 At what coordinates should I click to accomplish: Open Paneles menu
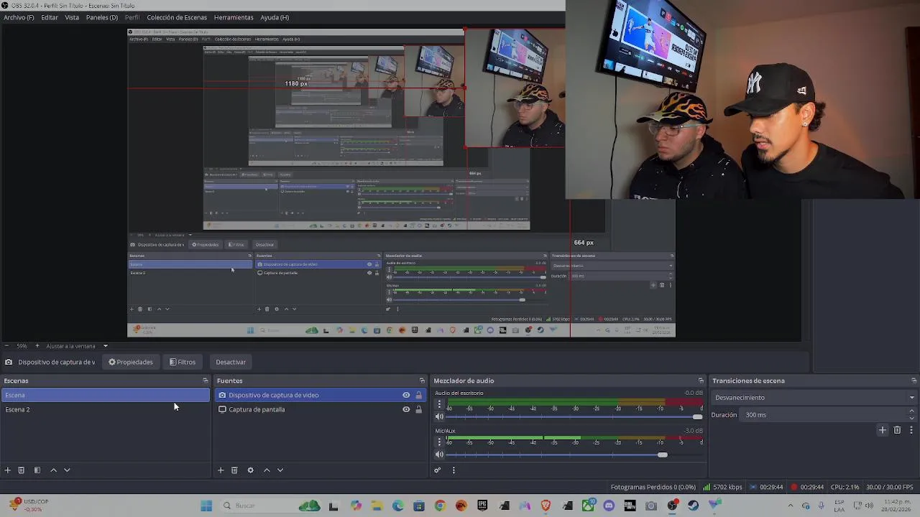tap(102, 17)
